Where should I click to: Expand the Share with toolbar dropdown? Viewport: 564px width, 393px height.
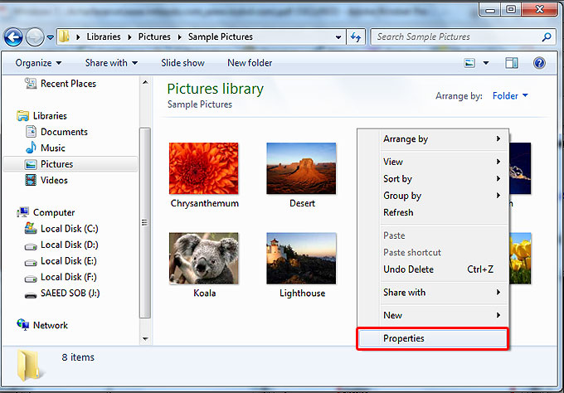pyautogui.click(x=111, y=63)
